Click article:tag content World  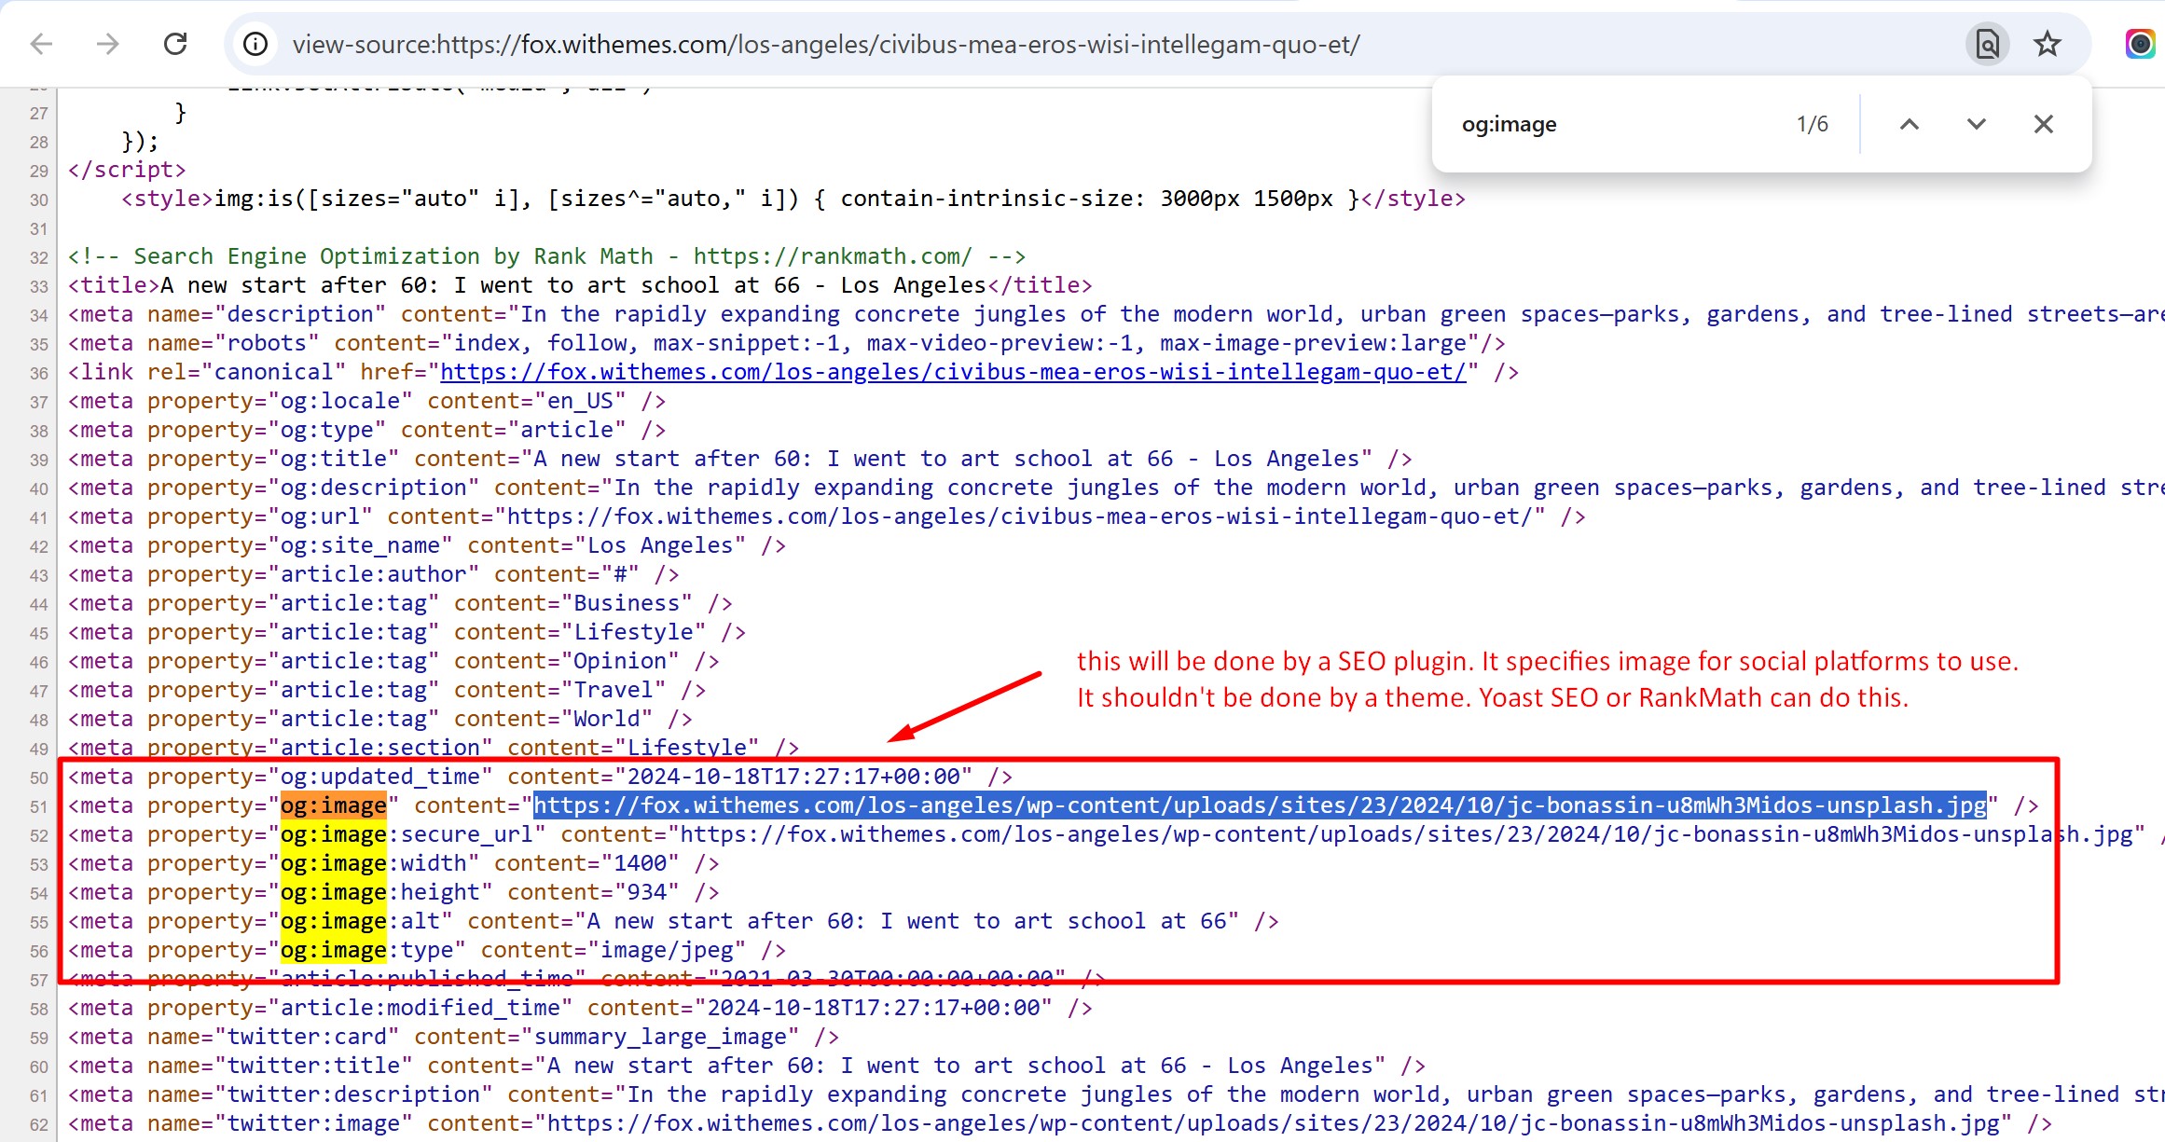tap(607, 719)
